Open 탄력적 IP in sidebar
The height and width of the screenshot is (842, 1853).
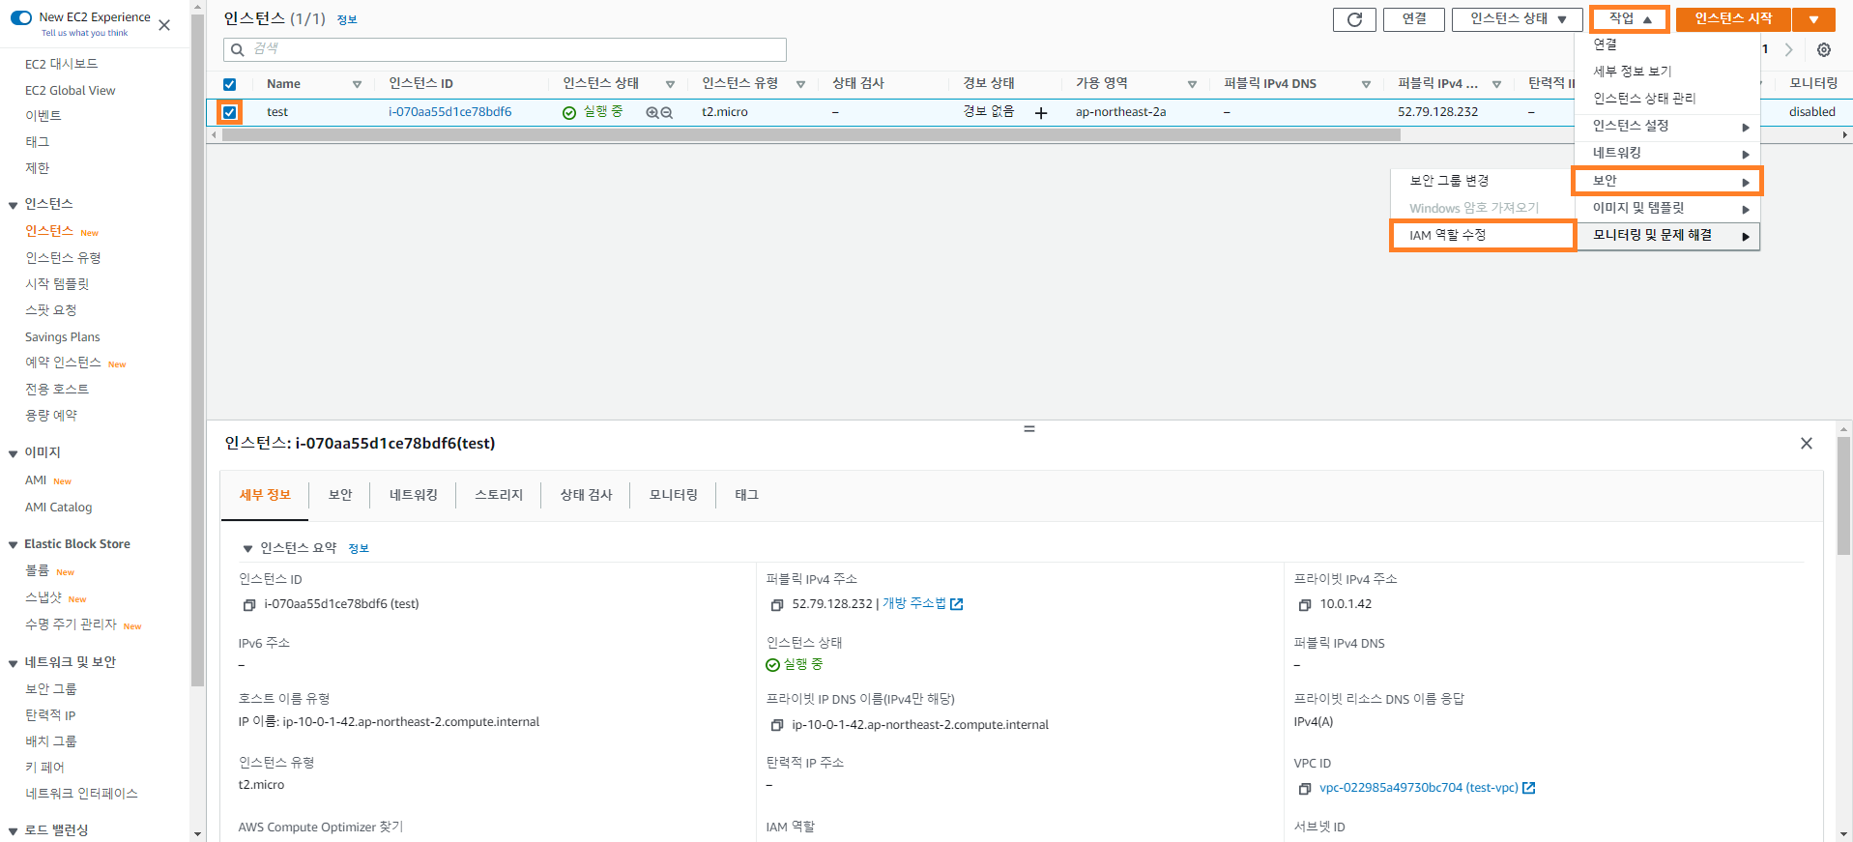tap(50, 715)
